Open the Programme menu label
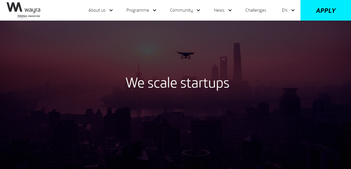The width and height of the screenshot is (351, 169). coord(138,10)
